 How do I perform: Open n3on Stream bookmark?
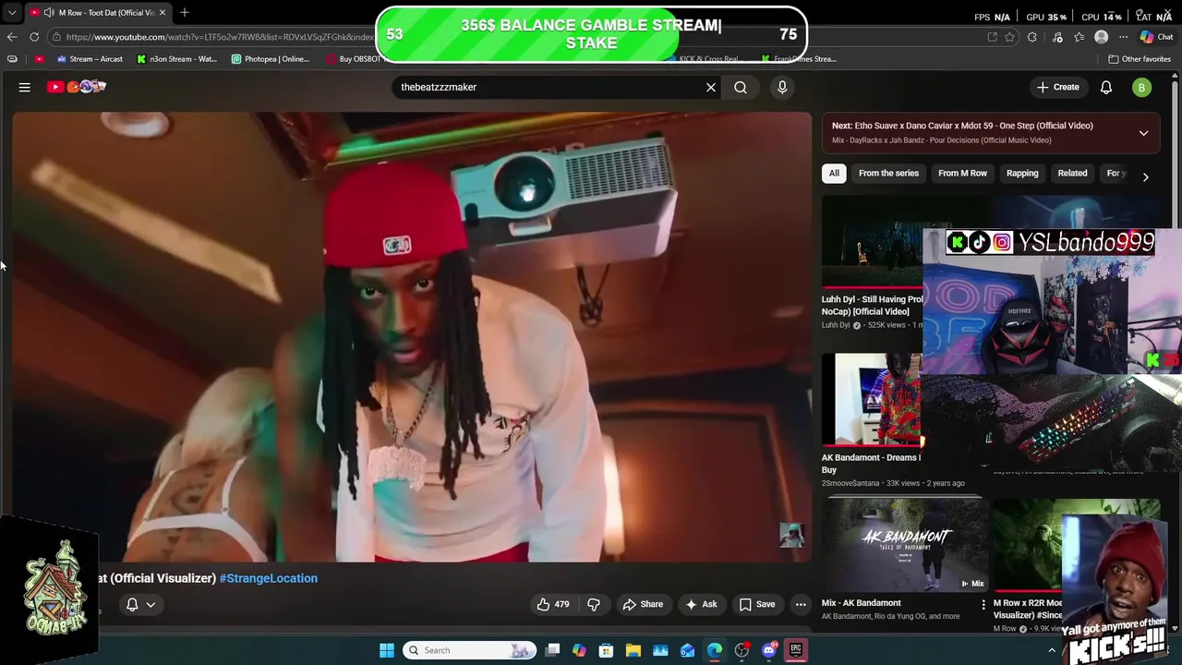pos(176,59)
